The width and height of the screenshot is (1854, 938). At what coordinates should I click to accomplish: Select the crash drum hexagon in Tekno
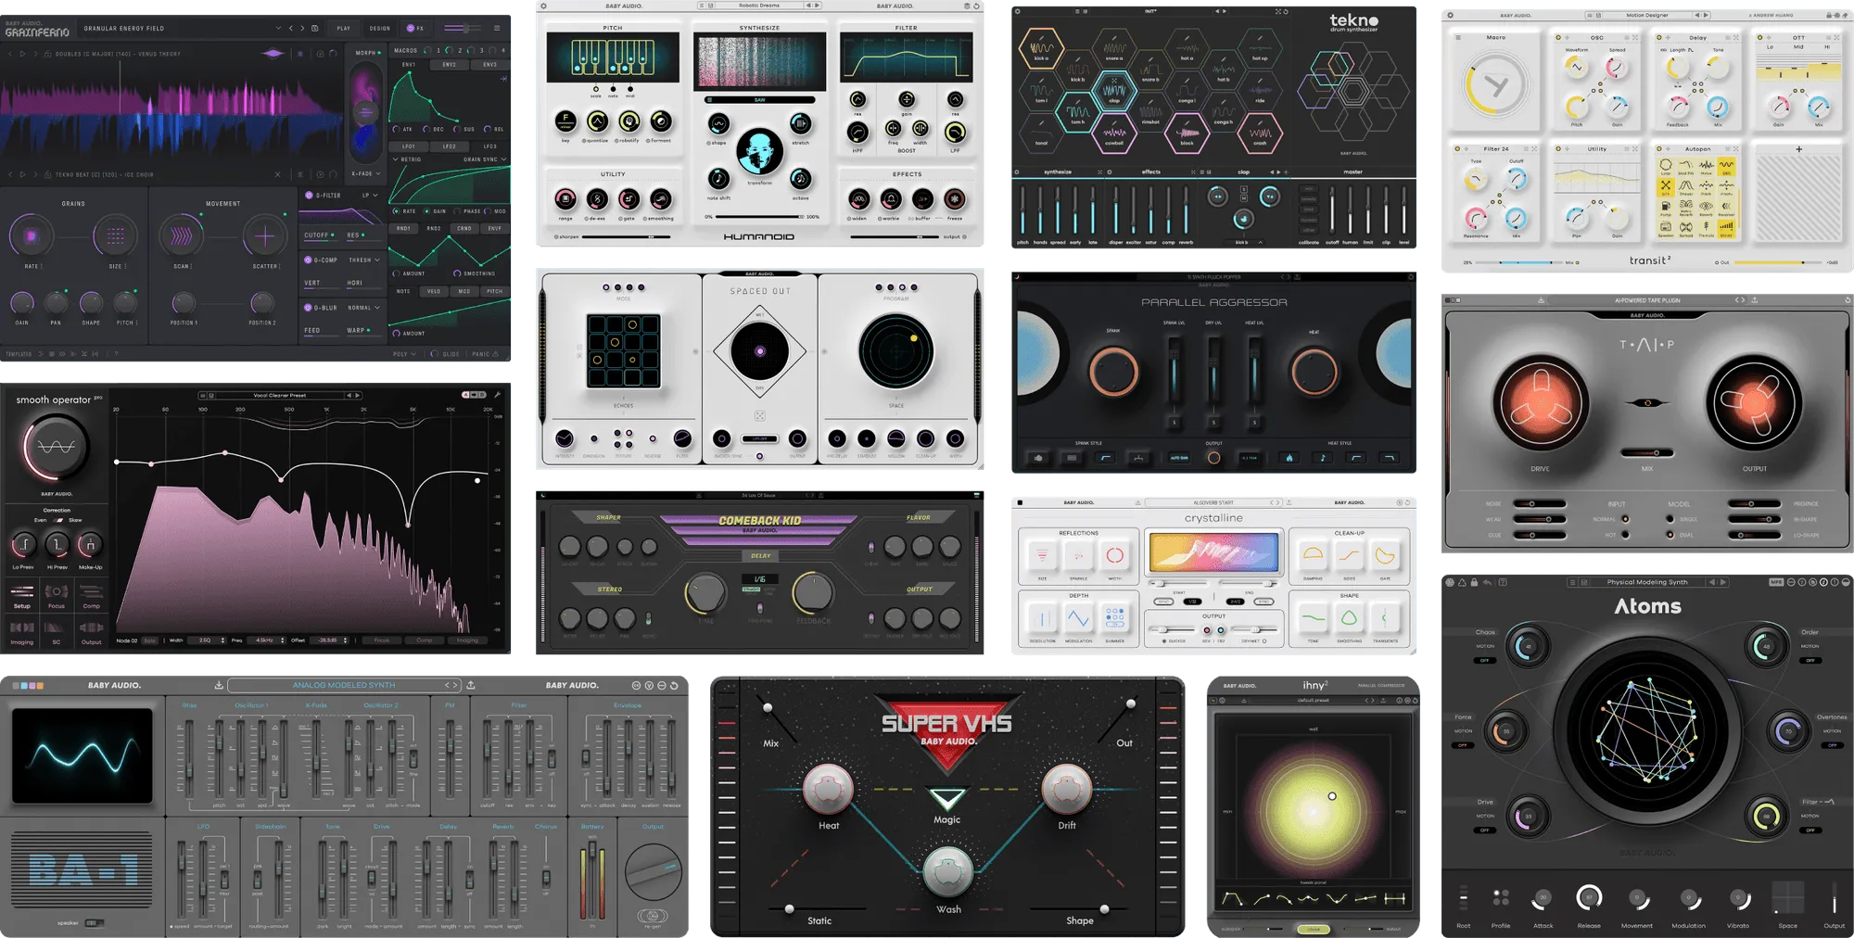pyautogui.click(x=1260, y=134)
